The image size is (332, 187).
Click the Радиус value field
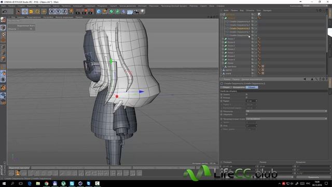click(251, 101)
